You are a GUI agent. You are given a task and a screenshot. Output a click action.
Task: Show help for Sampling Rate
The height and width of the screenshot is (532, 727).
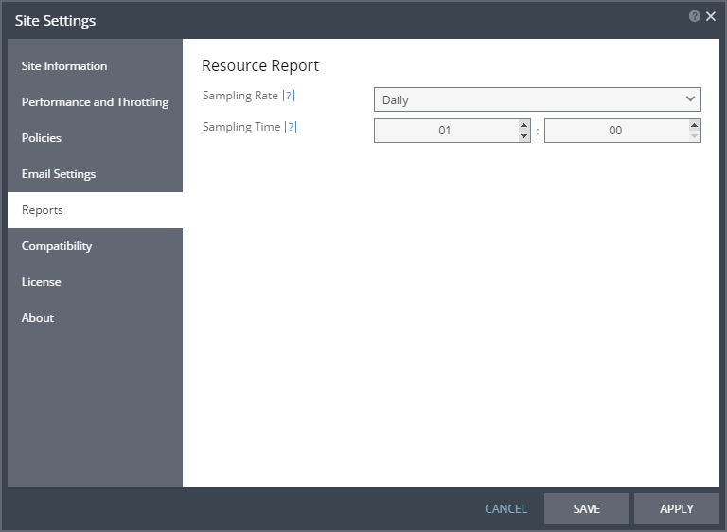289,96
